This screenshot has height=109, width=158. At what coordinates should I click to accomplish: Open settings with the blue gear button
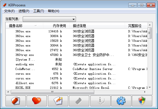pos(121,101)
